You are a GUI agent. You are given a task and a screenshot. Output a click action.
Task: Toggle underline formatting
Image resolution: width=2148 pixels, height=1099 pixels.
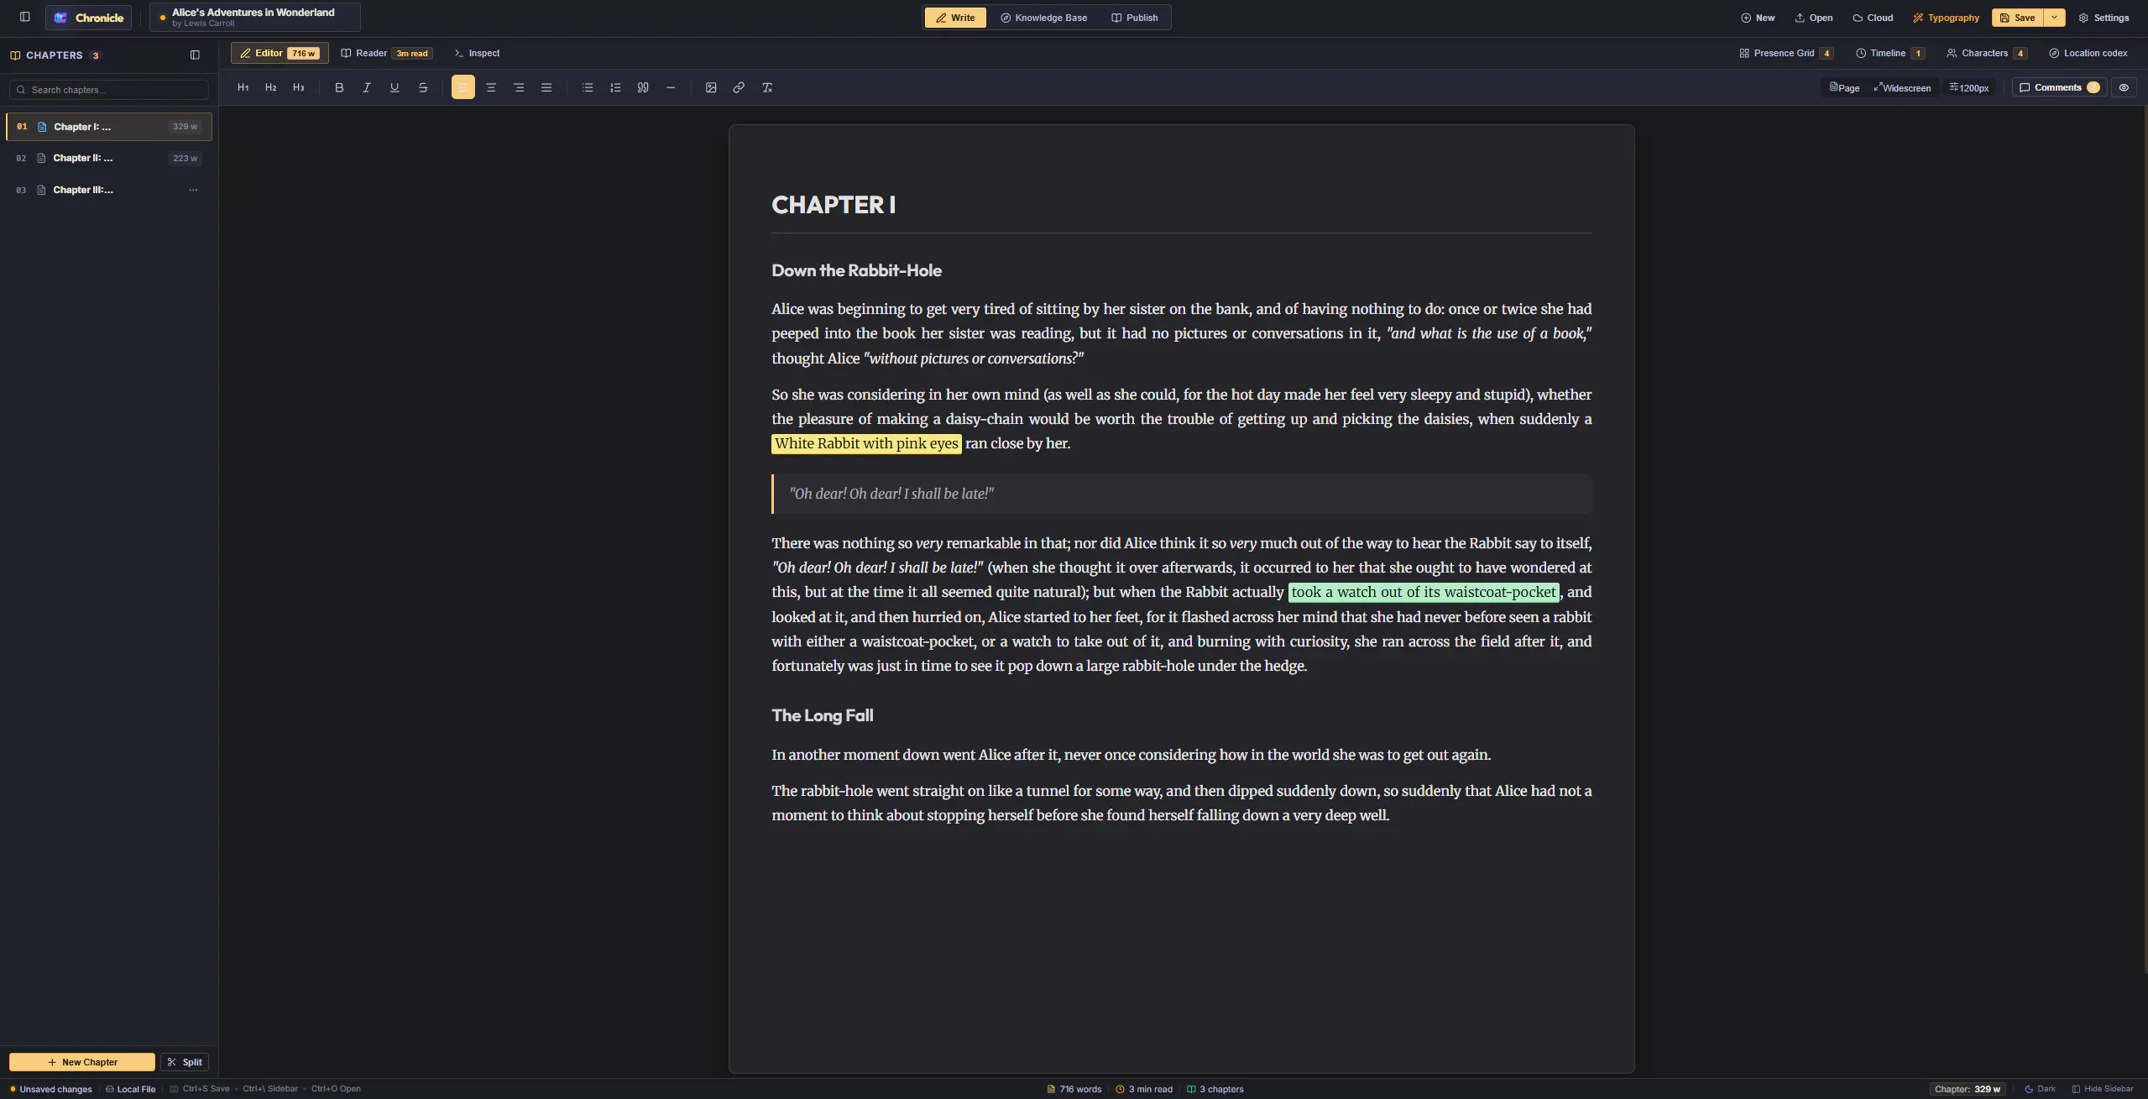point(395,87)
